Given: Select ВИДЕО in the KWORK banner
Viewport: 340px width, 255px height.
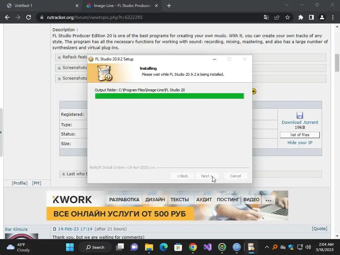Looking at the screenshot, I should (251, 200).
